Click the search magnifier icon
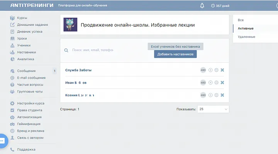The image size is (278, 154). (66, 50)
